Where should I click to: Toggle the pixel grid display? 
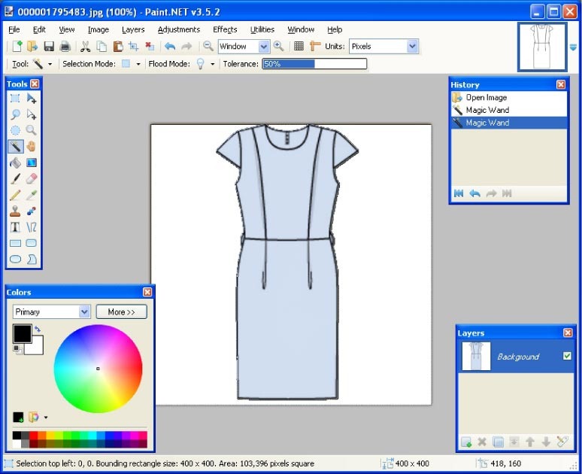pos(299,47)
